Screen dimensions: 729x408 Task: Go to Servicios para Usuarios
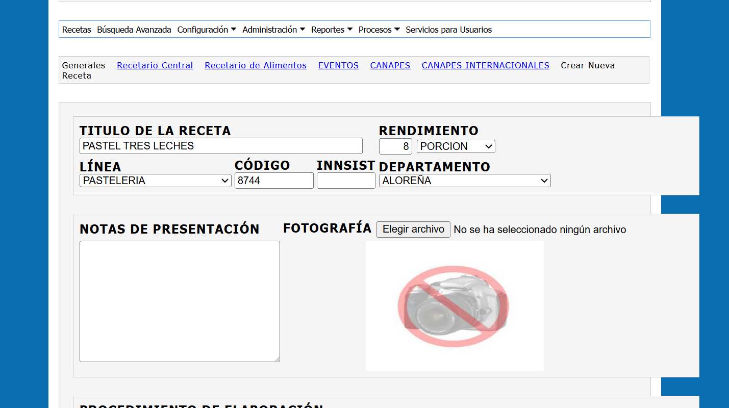[x=448, y=30]
